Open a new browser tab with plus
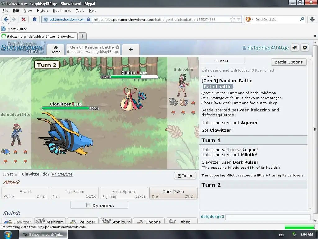Viewport: 318px width, 239px height. click(x=82, y=36)
